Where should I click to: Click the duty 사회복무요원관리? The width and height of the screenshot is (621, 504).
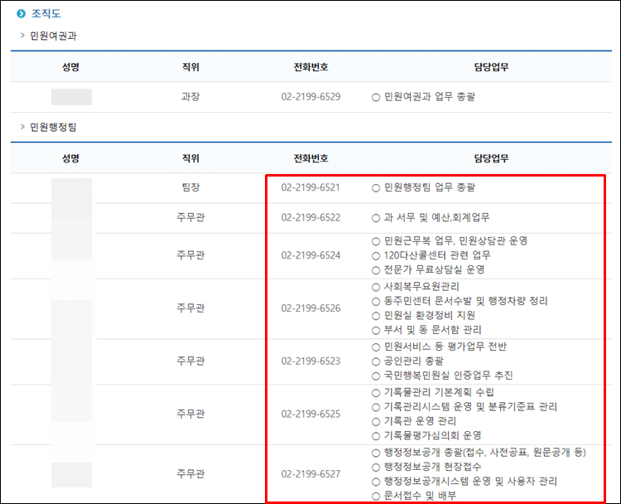421,287
